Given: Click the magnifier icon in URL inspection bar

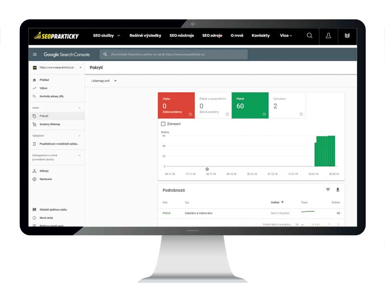Looking at the screenshot, I should 105,54.
